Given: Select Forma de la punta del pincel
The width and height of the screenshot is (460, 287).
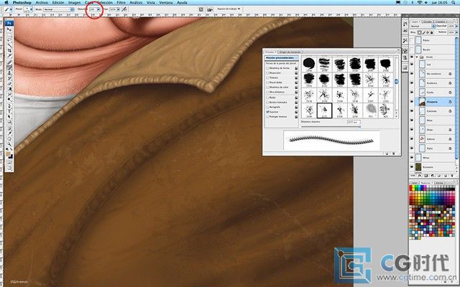Looking at the screenshot, I should pyautogui.click(x=282, y=63).
